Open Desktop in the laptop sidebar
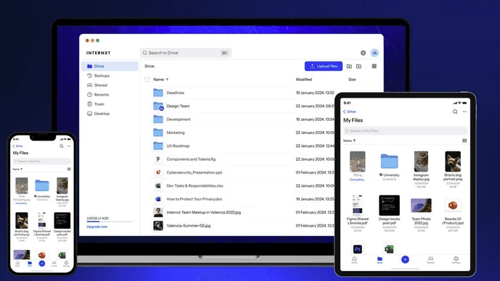Screen dimensions: 500x281 pos(98,114)
